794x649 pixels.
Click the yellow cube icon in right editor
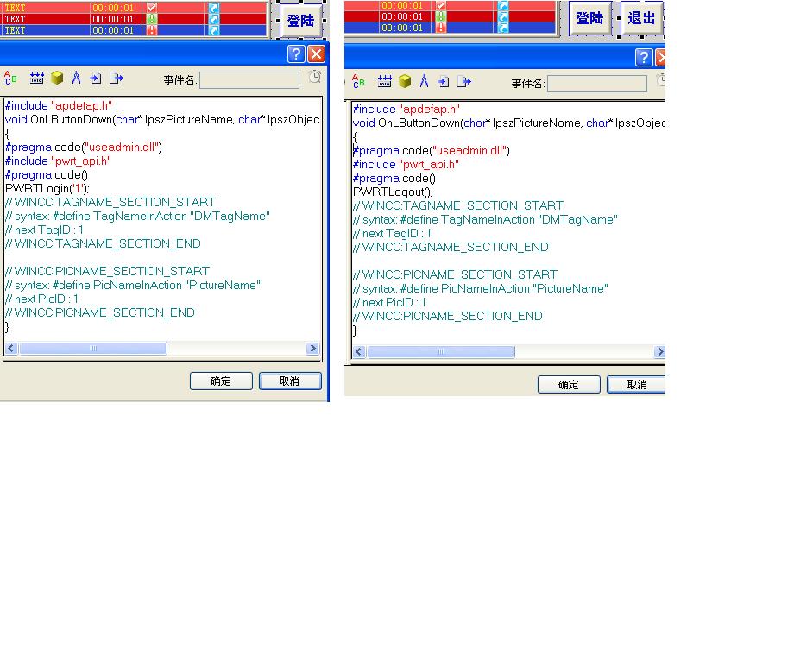pos(405,81)
